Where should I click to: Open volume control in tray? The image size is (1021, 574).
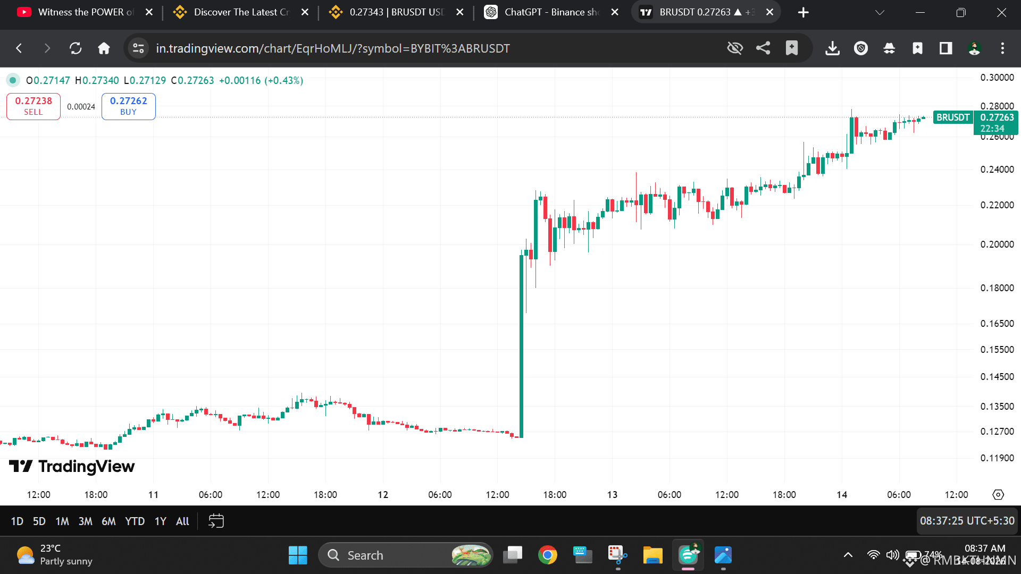(892, 555)
